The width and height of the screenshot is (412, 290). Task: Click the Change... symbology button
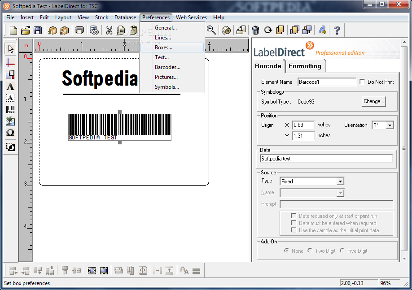[x=374, y=101]
